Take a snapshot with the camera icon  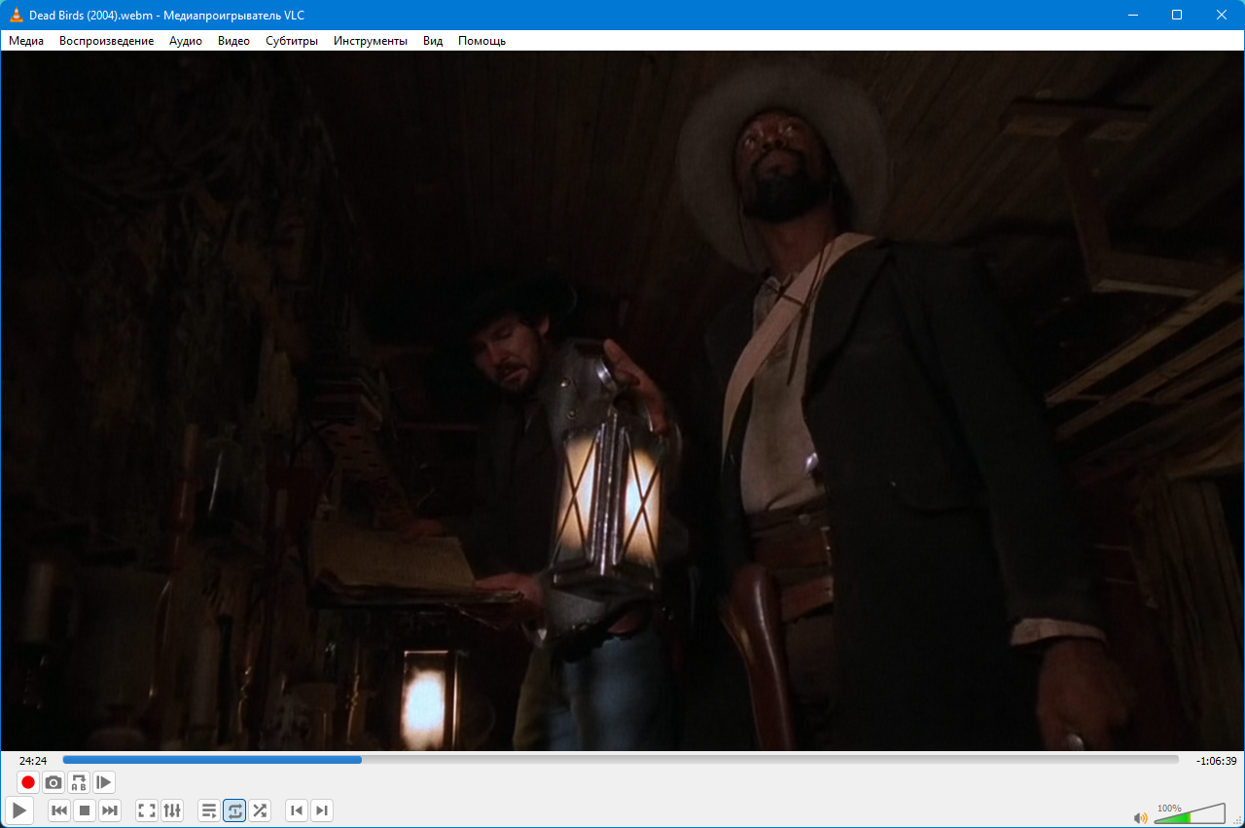pyautogui.click(x=53, y=782)
